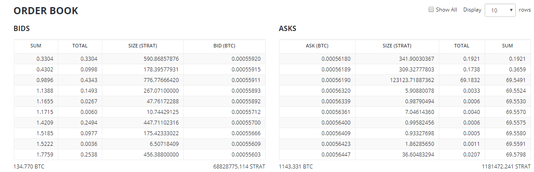Select ask price 0.00056361
Viewport: 534px width, 172px height.
click(x=336, y=112)
